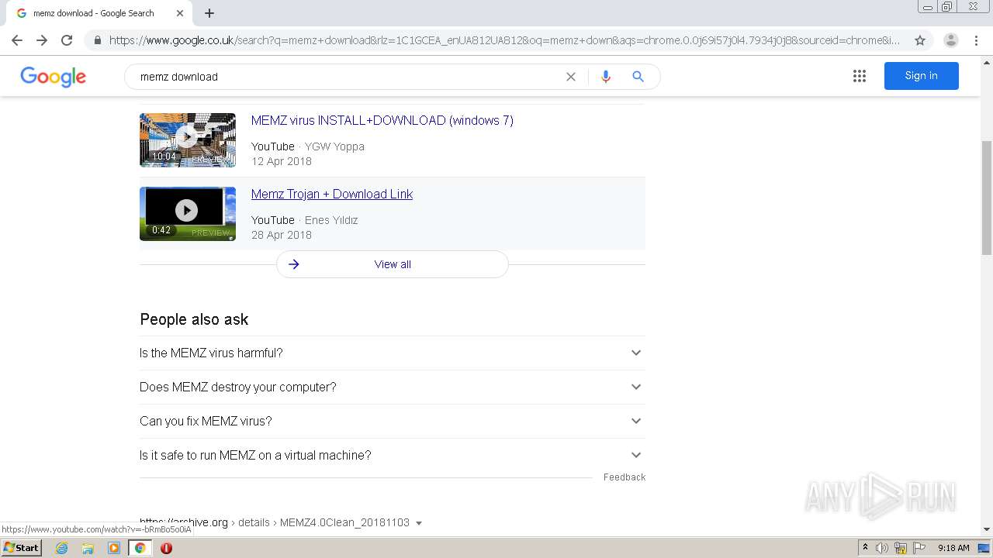993x558 pixels.
Task: Open the Chrome three-dot menu
Action: (976, 40)
